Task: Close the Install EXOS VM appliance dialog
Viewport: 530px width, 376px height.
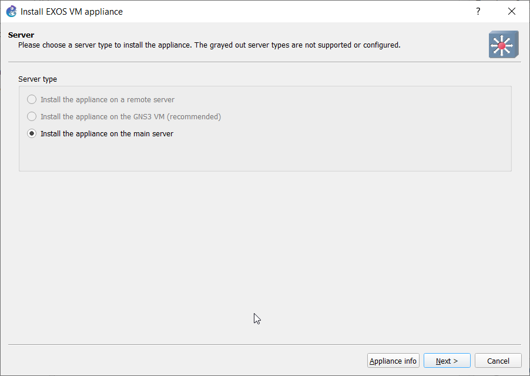Action: pyautogui.click(x=511, y=11)
